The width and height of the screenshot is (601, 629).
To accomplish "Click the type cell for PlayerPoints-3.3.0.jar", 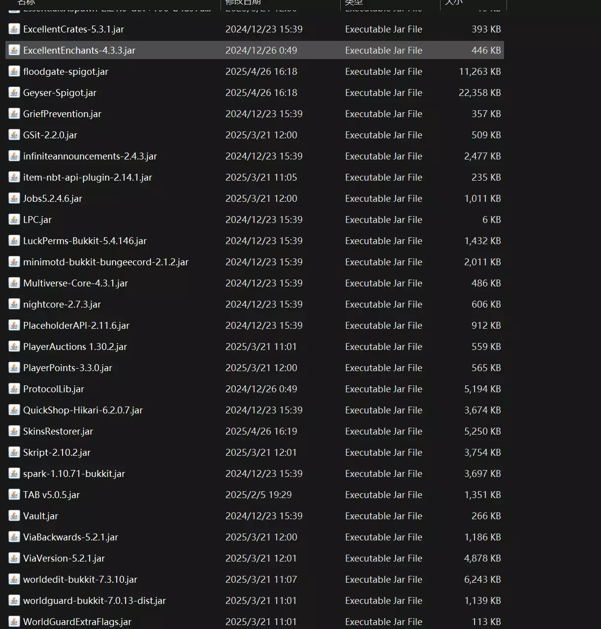I will point(383,368).
